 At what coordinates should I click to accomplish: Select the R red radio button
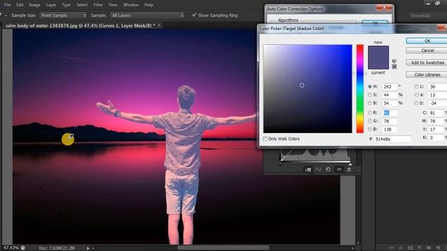point(369,113)
